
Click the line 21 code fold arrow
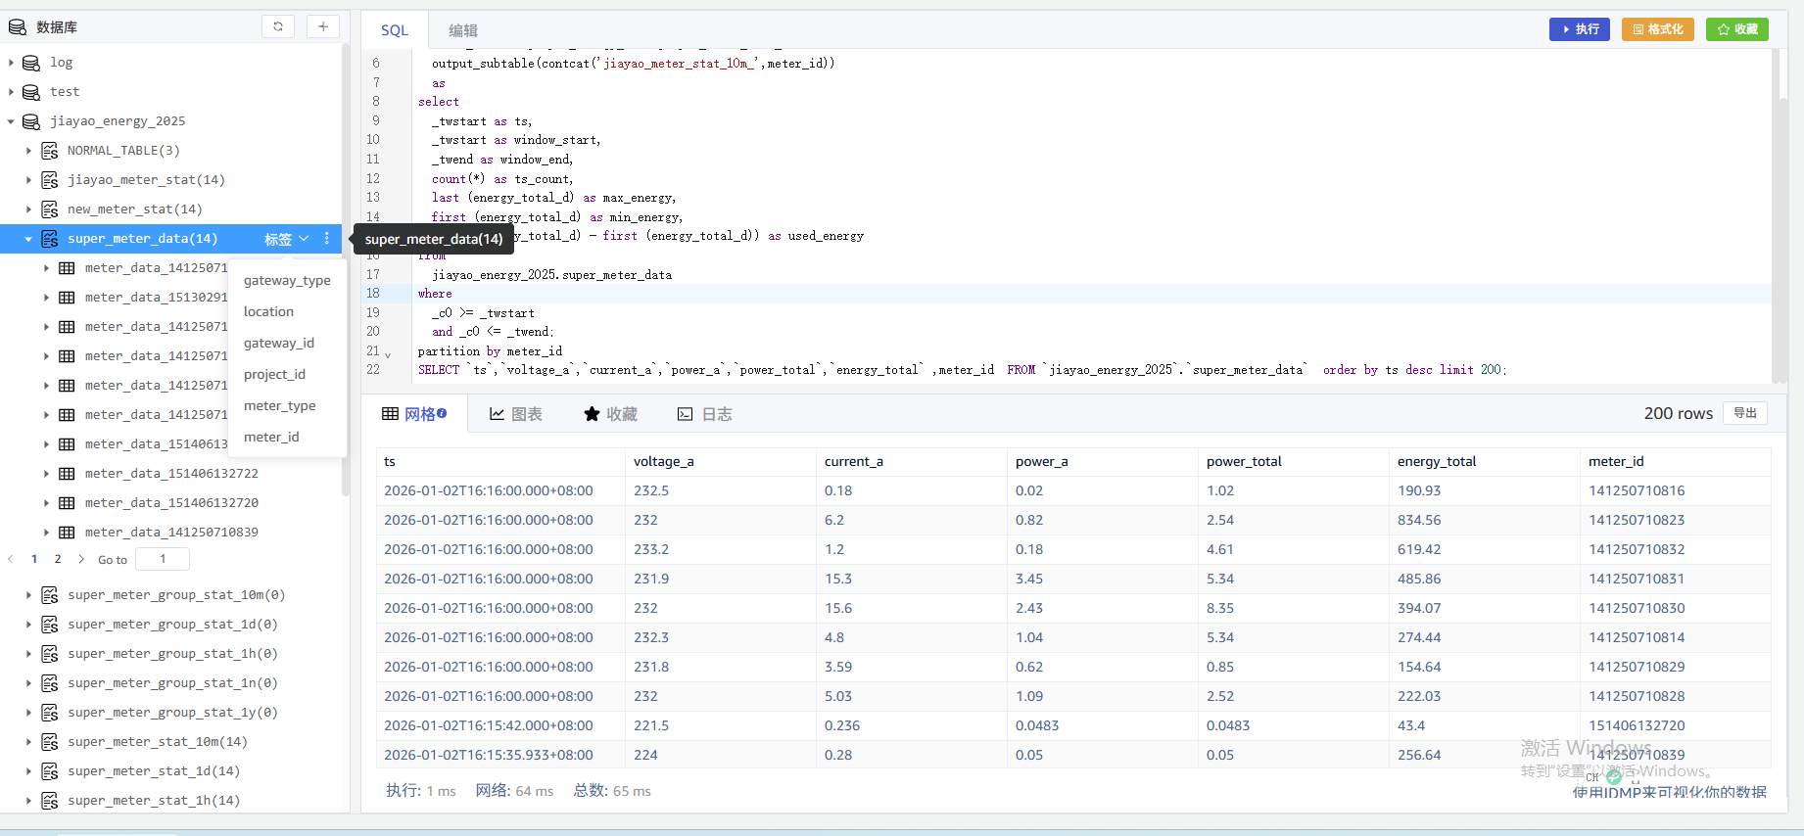(388, 354)
